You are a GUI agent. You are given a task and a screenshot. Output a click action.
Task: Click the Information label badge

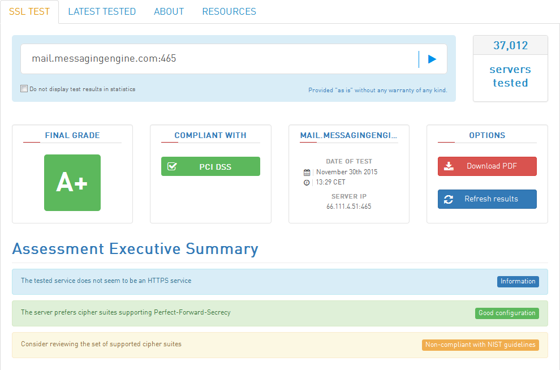(x=518, y=281)
